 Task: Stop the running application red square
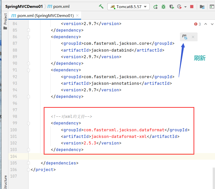click(x=192, y=7)
